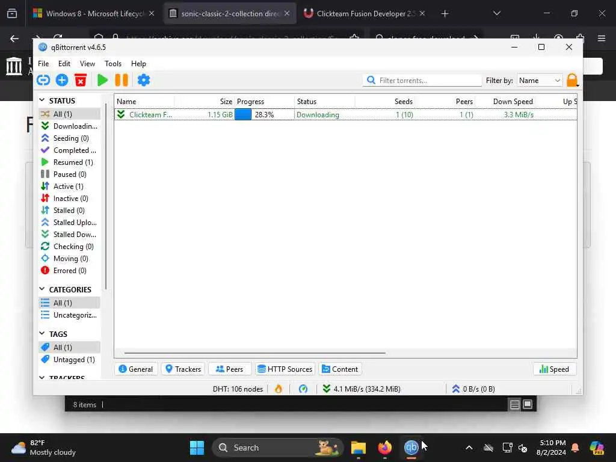Click the orange lock icon

[573, 80]
